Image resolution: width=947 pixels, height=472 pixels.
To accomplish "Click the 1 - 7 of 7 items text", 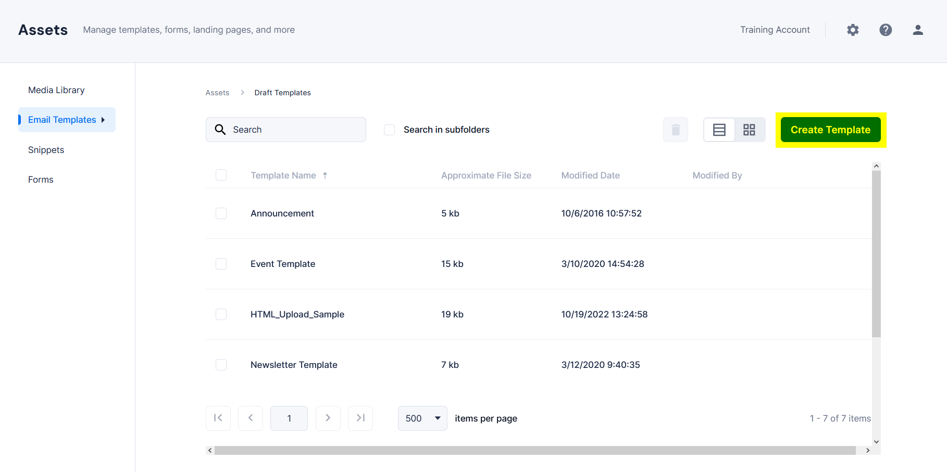I will (840, 418).
